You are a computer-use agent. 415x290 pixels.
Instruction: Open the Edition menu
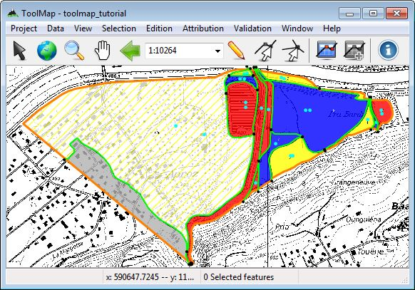tap(159, 29)
